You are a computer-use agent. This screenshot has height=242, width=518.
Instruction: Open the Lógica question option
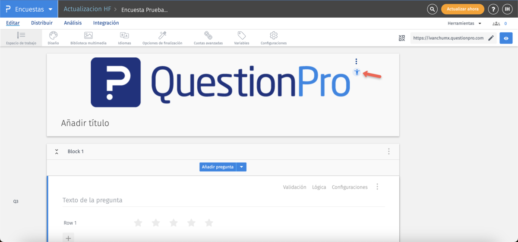coord(319,187)
